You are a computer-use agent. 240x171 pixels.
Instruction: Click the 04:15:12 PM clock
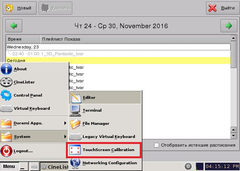(x=222, y=166)
